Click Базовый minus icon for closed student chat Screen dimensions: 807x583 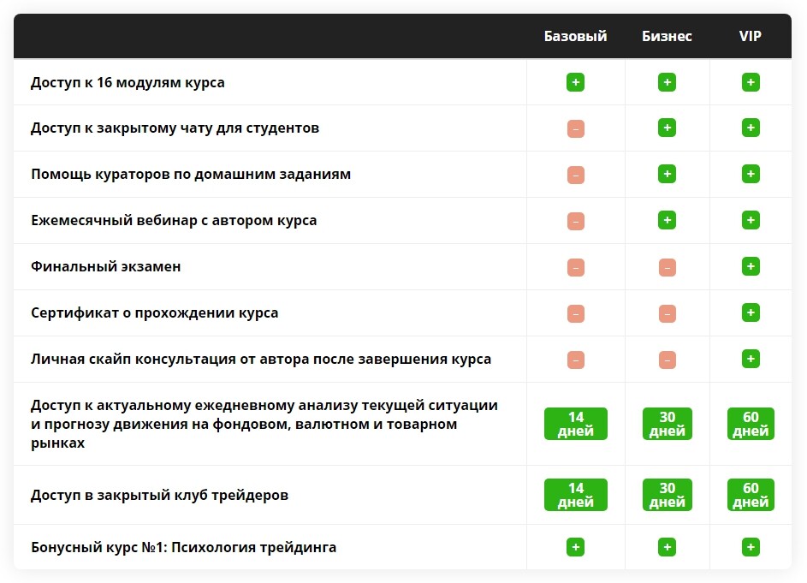click(575, 128)
